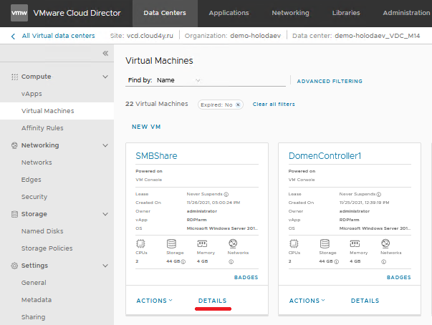The image size is (432, 325).
Task: Select Named Disks in the sidebar
Action: click(x=42, y=231)
